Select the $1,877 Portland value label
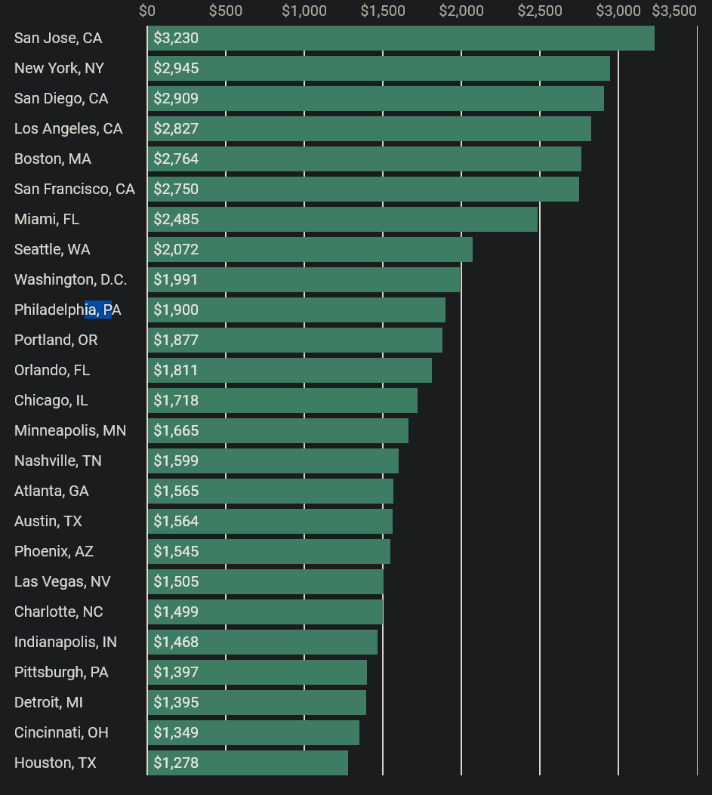Viewport: 712px width, 795px height. point(176,340)
